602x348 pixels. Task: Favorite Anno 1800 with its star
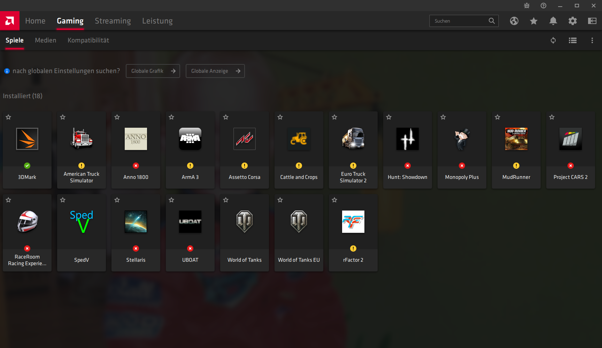[117, 117]
